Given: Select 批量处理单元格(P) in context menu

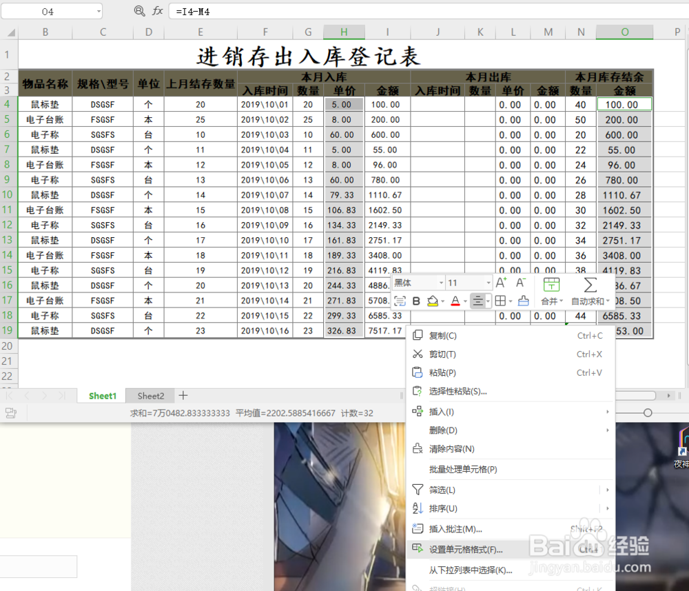Looking at the screenshot, I should (510, 469).
